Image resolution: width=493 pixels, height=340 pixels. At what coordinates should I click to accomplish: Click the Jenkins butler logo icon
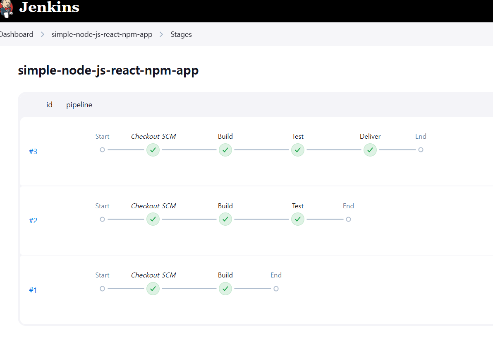point(6,8)
